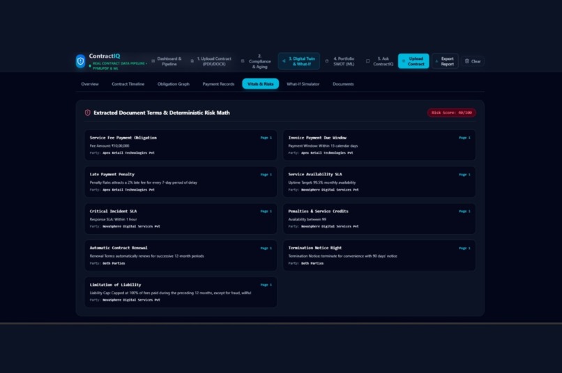This screenshot has height=373, width=562.
Task: Click the Termination Notice Right card title
Action: click(x=314, y=248)
